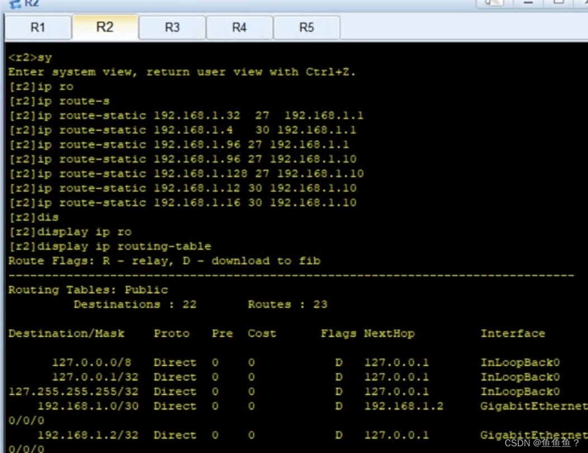588x453 pixels.
Task: Select the R2 tab
Action: [105, 27]
